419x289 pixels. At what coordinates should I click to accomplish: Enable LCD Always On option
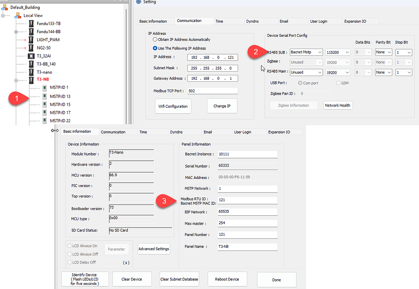coord(70,246)
